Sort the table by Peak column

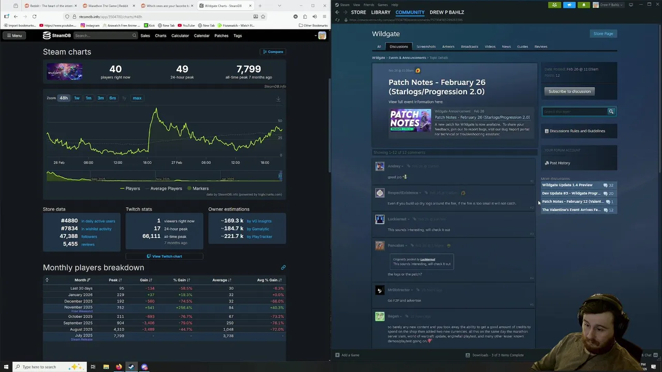[x=115, y=280]
